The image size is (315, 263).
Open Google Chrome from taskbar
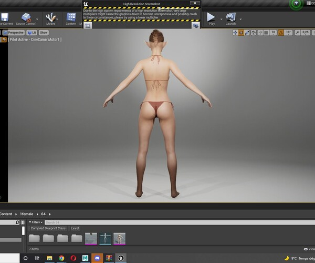click(61, 258)
